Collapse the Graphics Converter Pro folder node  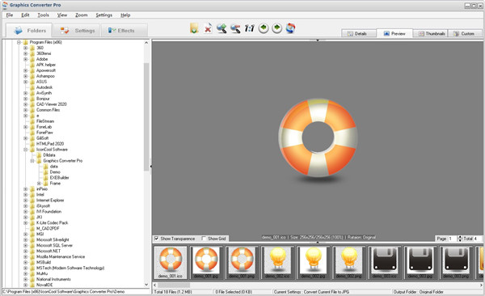pyautogui.click(x=32, y=161)
